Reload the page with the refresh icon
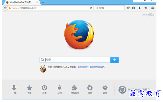The height and width of the screenshot is (102, 163). pyautogui.click(x=91, y=8)
